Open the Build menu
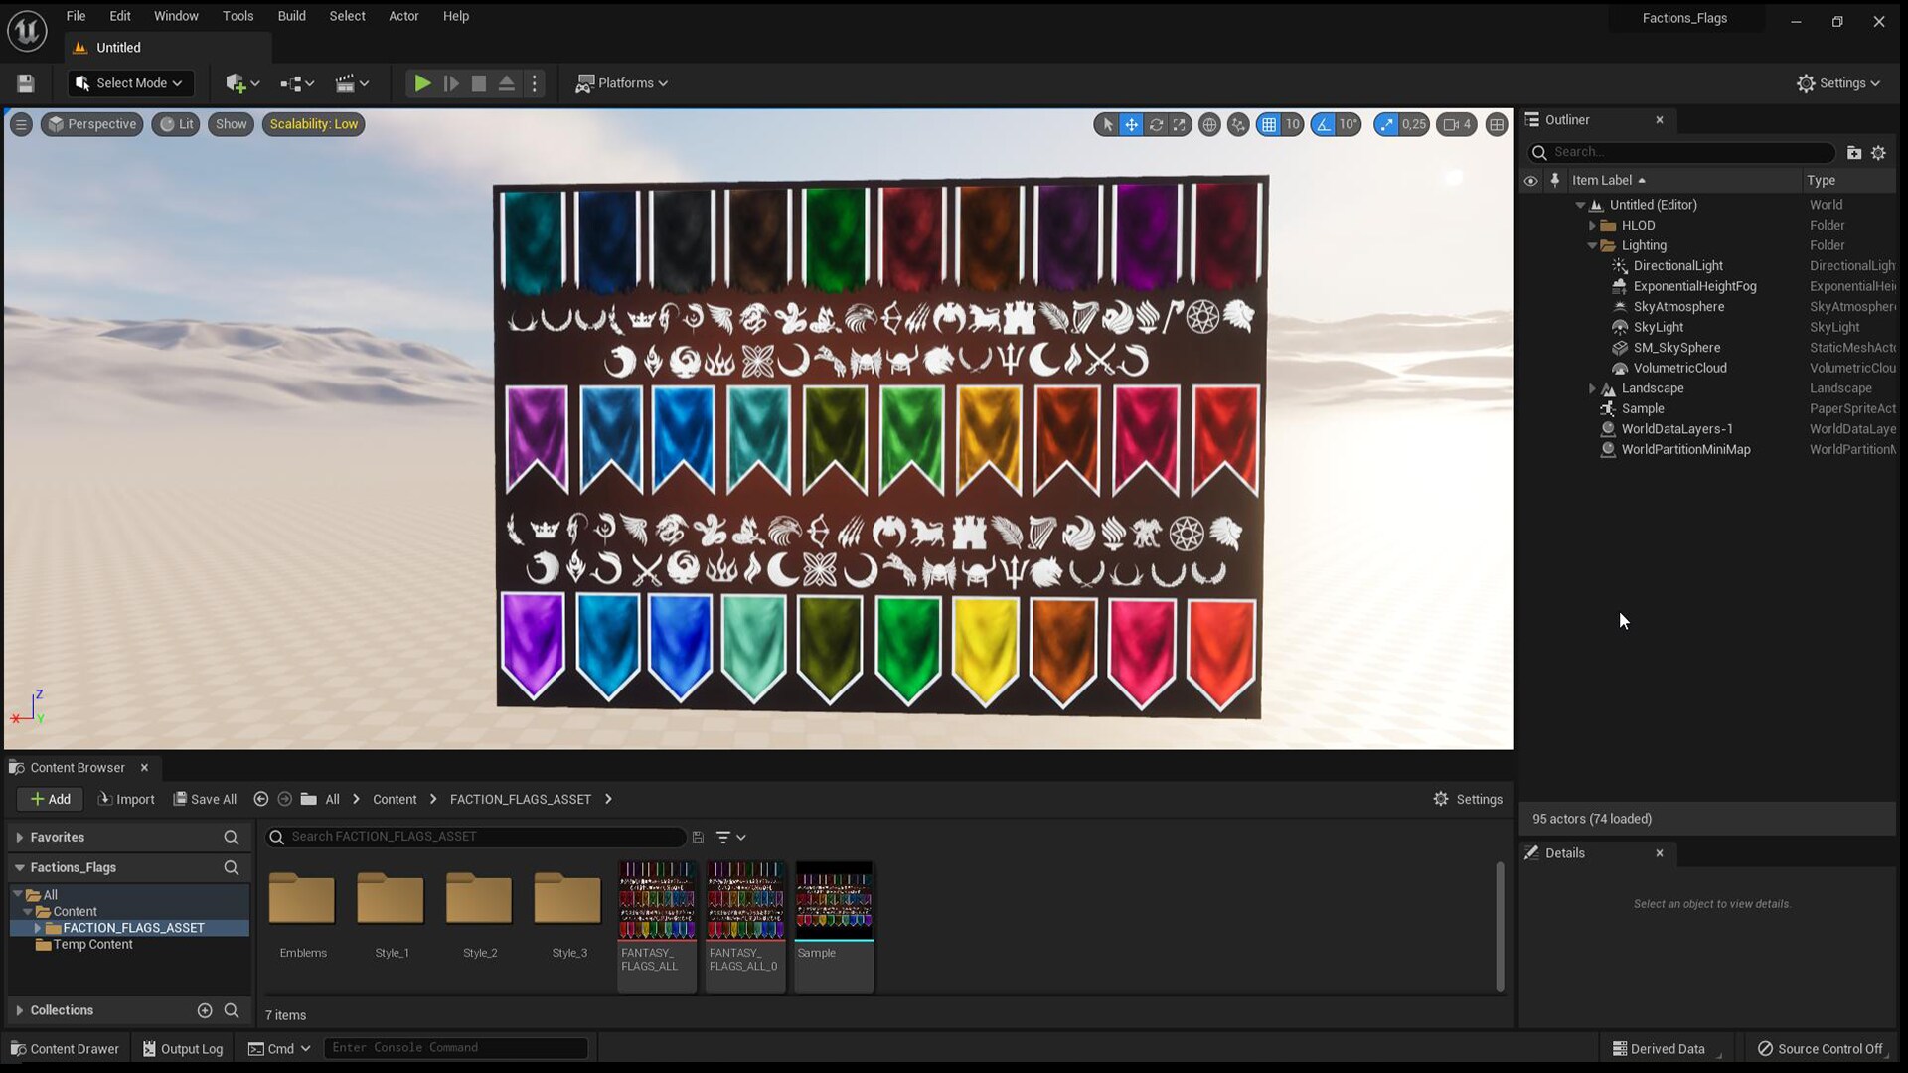Screen dimensions: 1908x1073 (x=291, y=16)
